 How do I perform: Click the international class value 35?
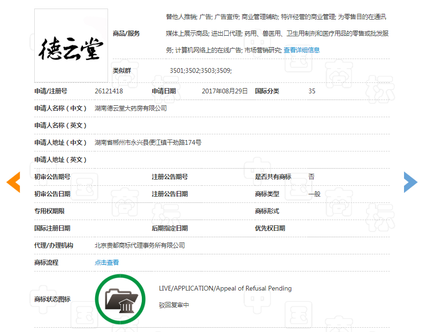click(x=312, y=91)
